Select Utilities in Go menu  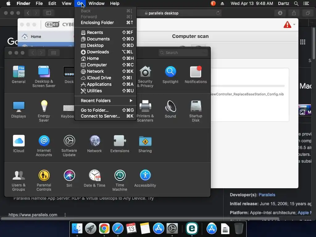point(106,91)
